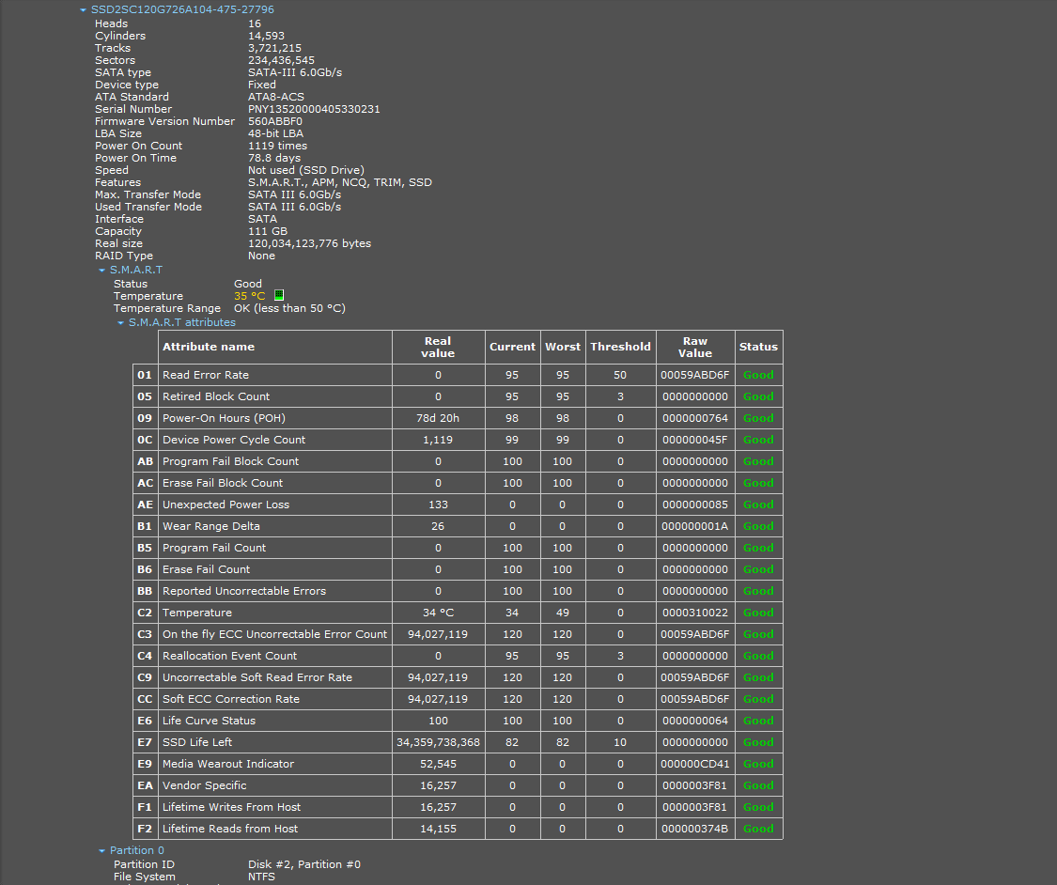Click the Power On Count 1119 times value
1057x885 pixels.
click(x=278, y=145)
